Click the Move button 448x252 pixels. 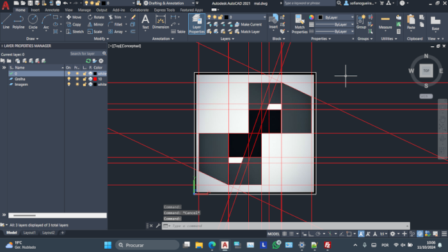(x=74, y=17)
